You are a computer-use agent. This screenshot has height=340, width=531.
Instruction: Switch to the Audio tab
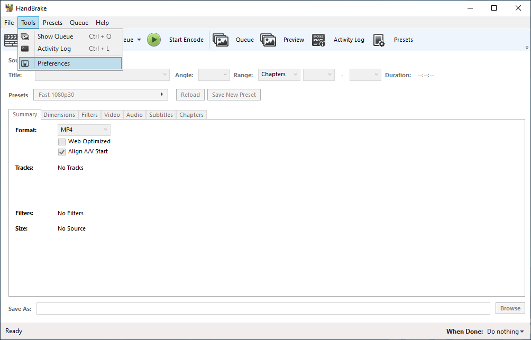pos(134,115)
